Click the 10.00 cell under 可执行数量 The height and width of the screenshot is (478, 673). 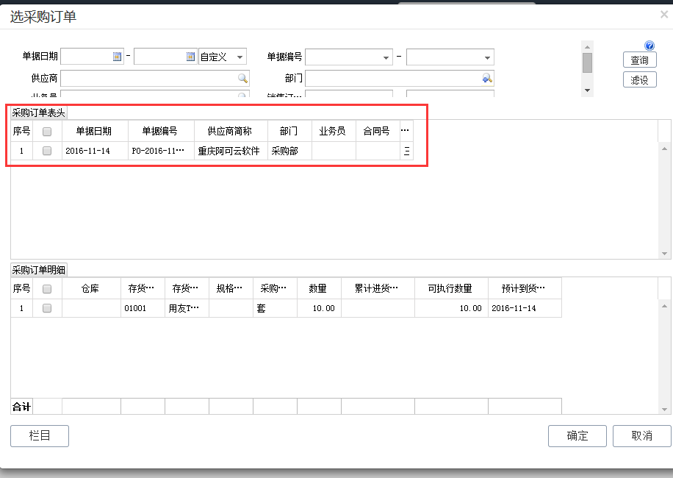click(x=451, y=308)
